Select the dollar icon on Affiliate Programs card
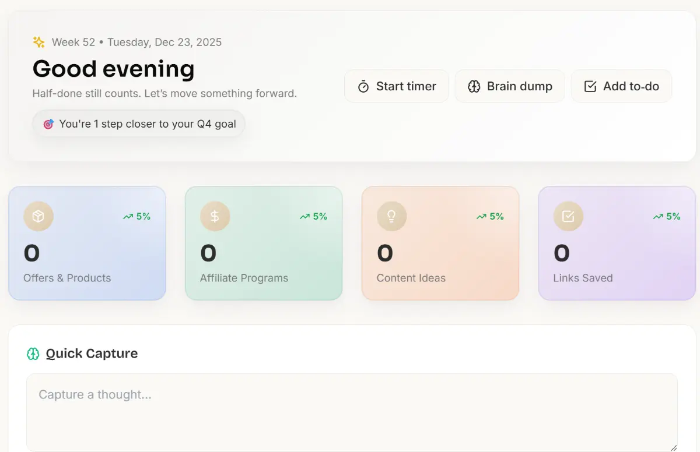Screen dimensions: 700x452 coord(214,216)
